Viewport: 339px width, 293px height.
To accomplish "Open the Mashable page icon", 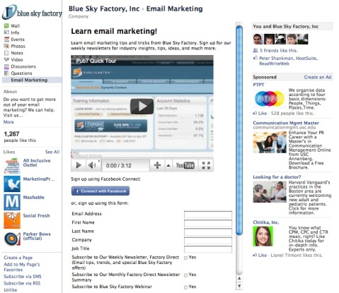I will pos(12,202).
